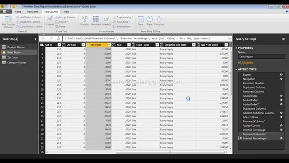Open settings gear for Navigation step

click(281, 79)
